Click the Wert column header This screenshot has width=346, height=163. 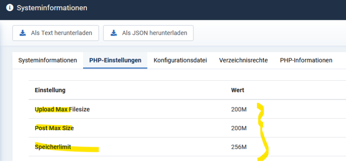[237, 90]
